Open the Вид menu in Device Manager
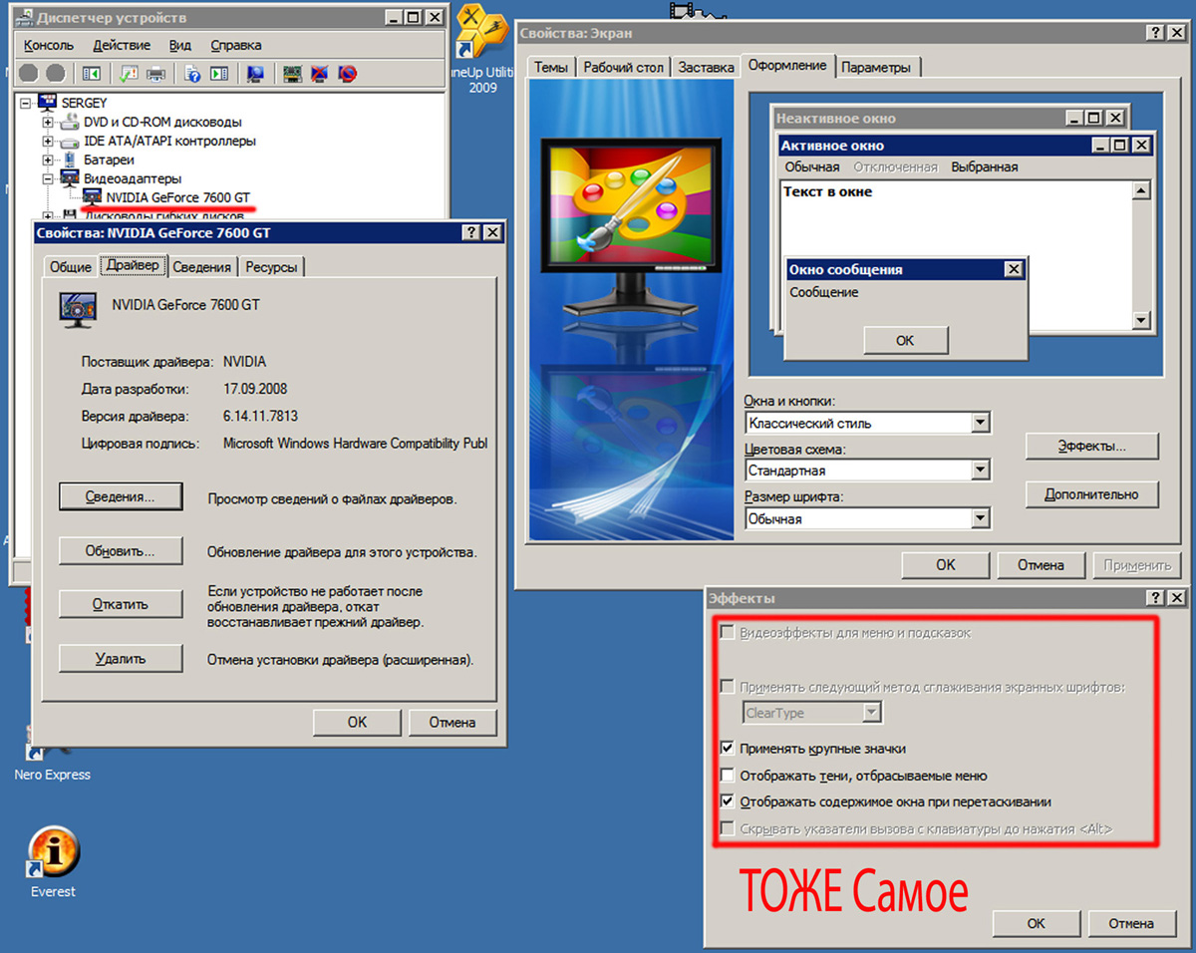Image resolution: width=1196 pixels, height=953 pixels. [x=180, y=45]
